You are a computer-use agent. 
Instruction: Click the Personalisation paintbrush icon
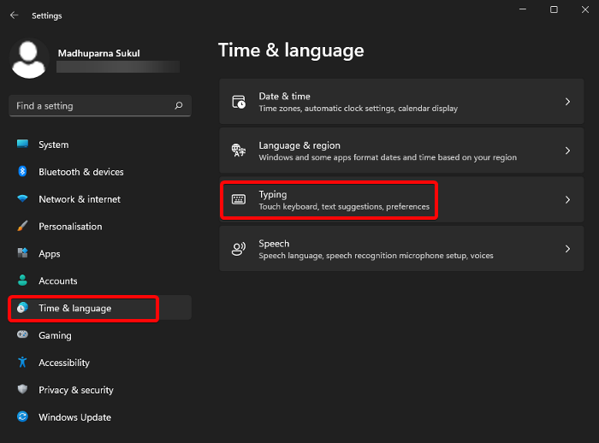tap(23, 227)
